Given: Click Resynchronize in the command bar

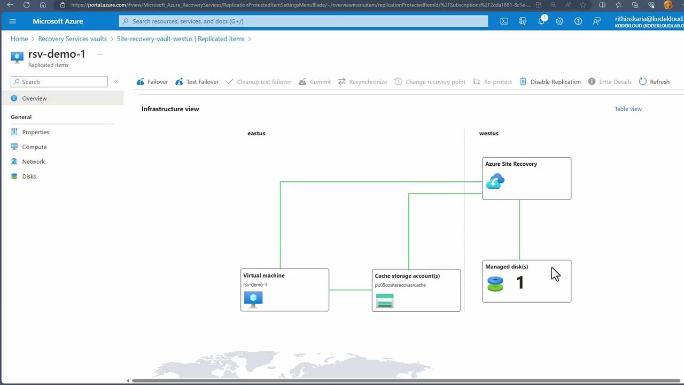Looking at the screenshot, I should [362, 82].
